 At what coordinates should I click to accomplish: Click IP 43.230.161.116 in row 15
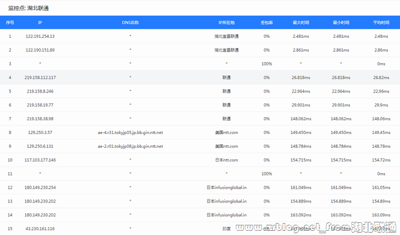(40, 228)
